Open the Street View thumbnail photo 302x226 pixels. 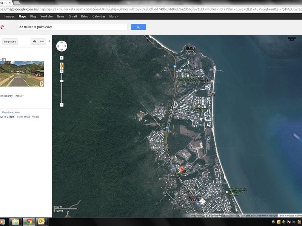pos(22,74)
